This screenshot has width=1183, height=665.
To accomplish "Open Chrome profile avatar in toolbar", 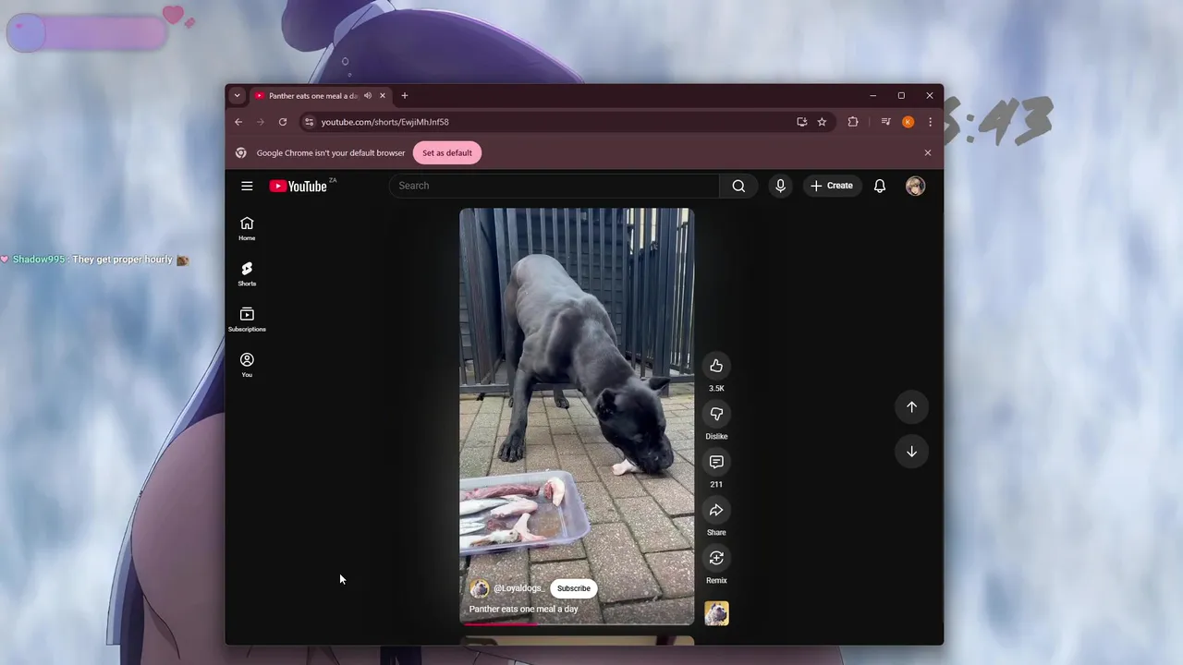I will [908, 122].
